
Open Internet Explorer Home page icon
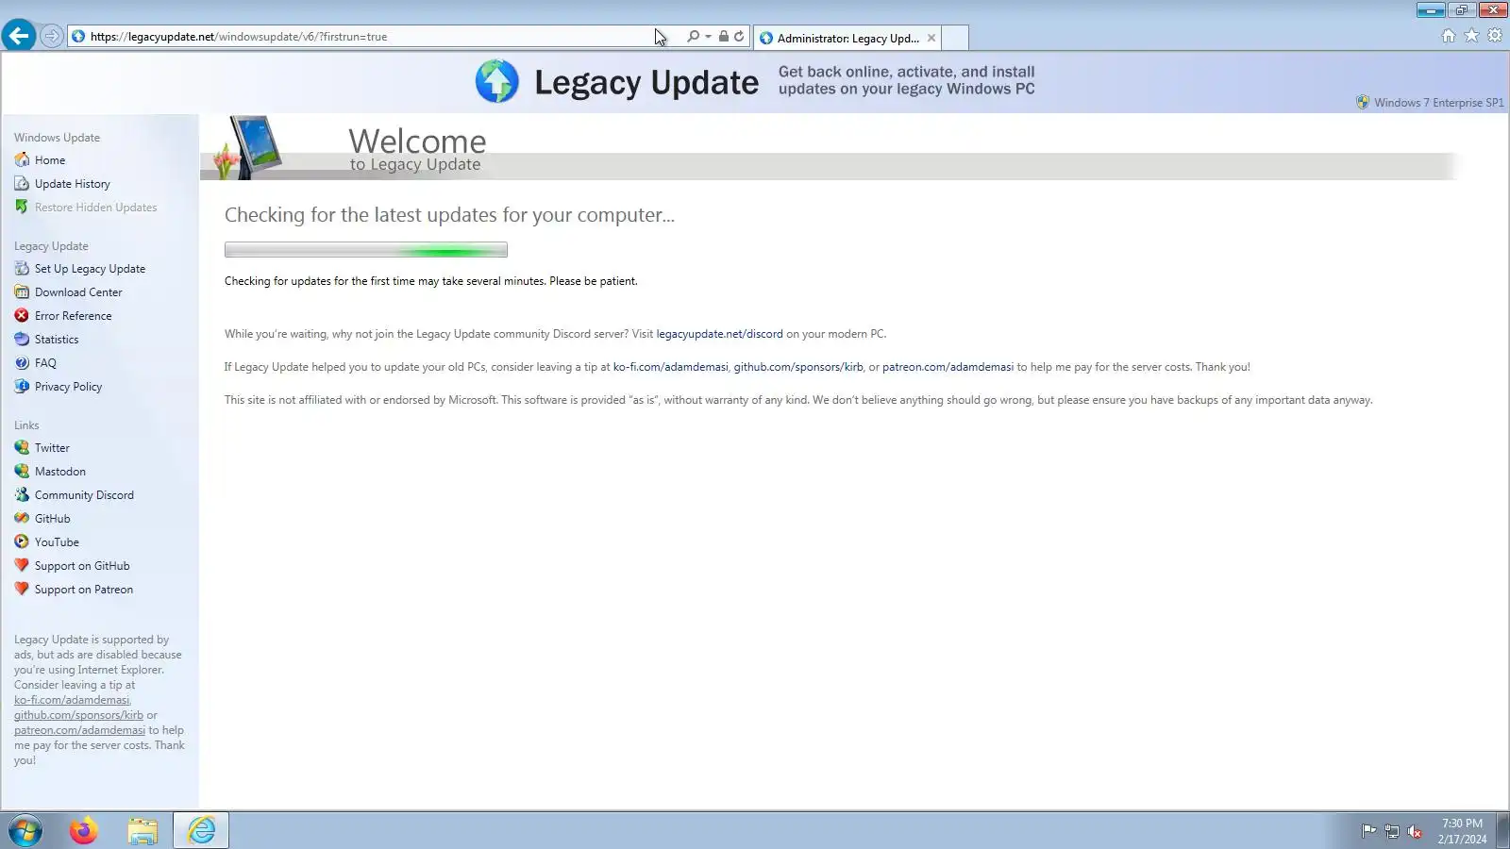(1449, 36)
